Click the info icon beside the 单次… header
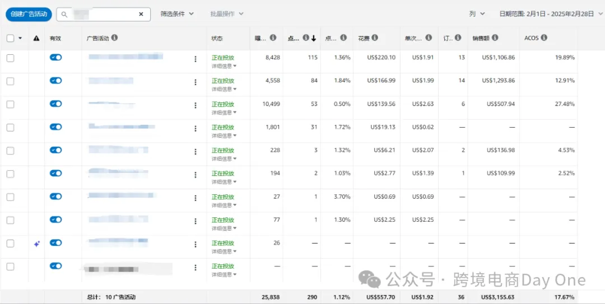 429,38
